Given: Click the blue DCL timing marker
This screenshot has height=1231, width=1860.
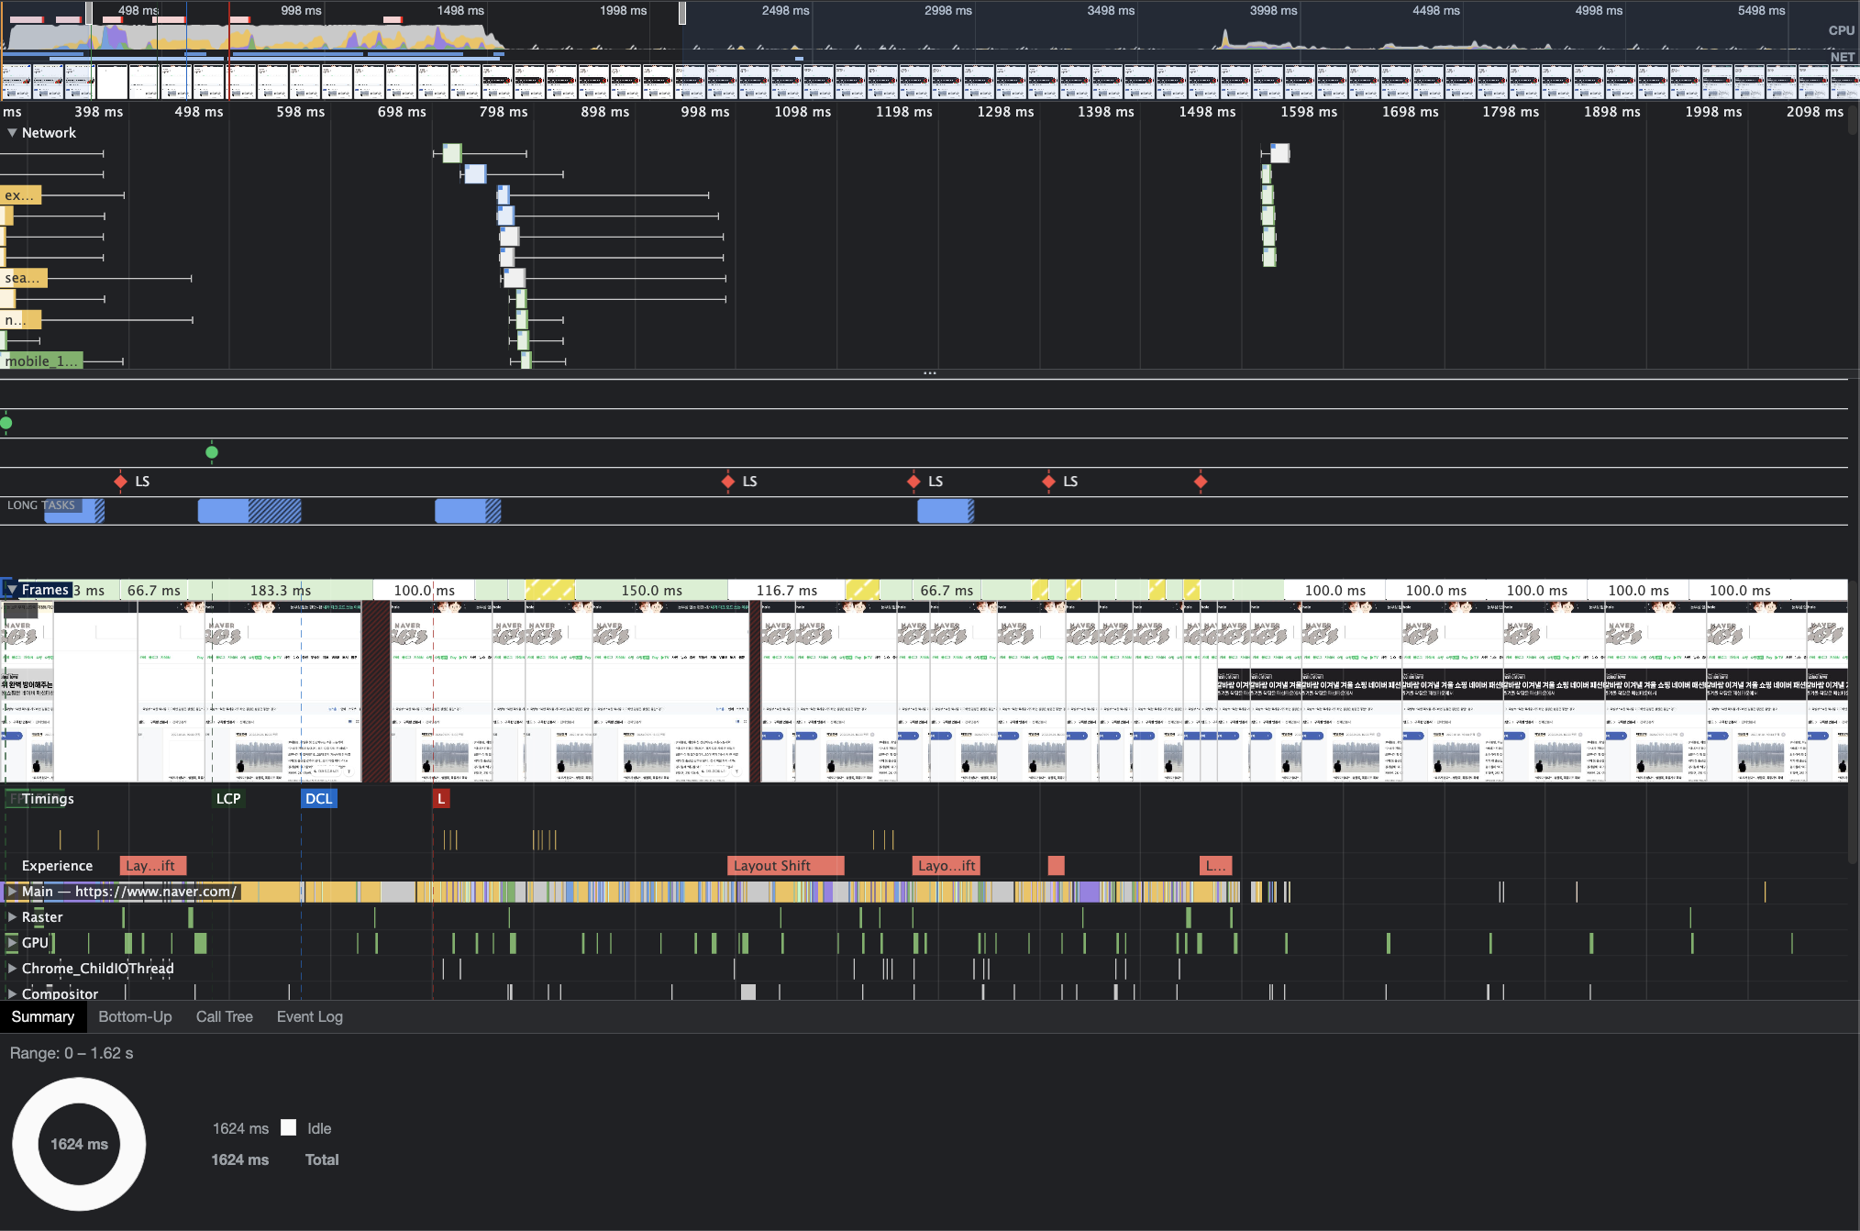Looking at the screenshot, I should (318, 799).
